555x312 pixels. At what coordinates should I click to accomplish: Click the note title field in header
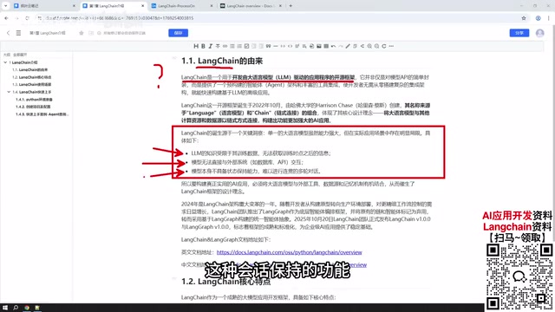[48, 33]
